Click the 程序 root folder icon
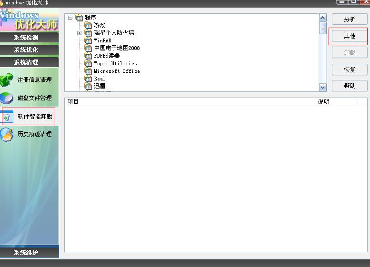Image resolution: width=370 pixels, height=267 pixels. tap(79, 18)
